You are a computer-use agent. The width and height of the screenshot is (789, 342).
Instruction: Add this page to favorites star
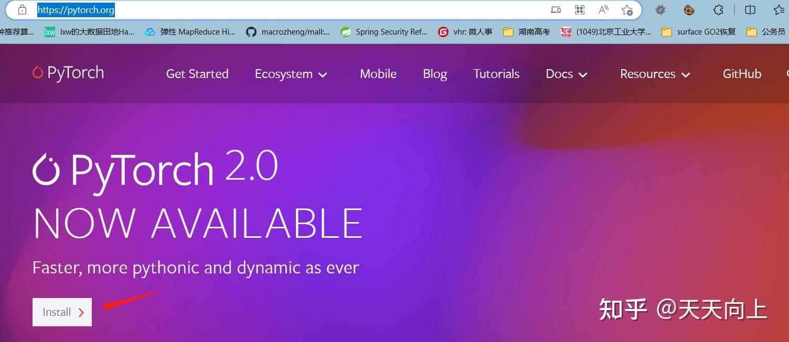(x=627, y=10)
